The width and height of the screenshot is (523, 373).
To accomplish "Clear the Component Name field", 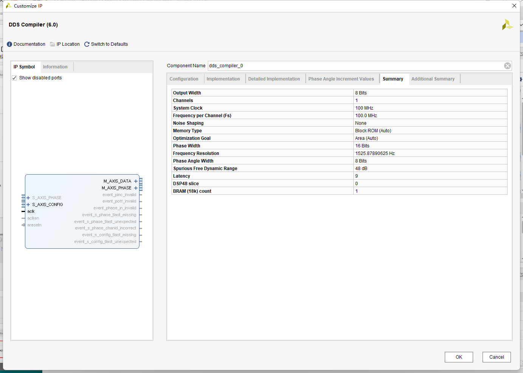I will pos(508,66).
